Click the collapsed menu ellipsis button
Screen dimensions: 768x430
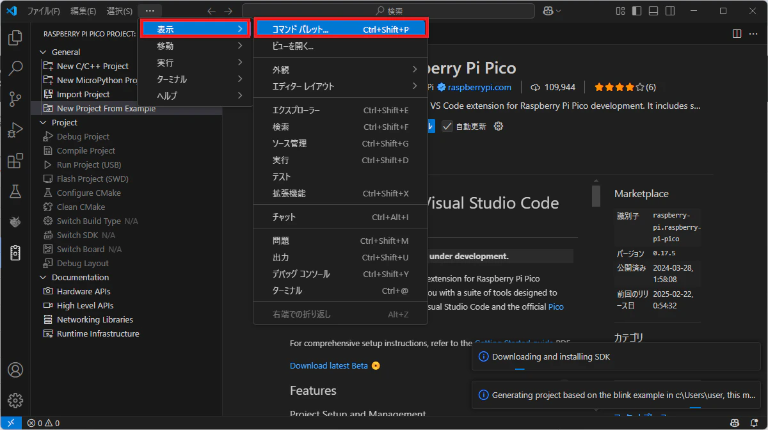click(150, 11)
